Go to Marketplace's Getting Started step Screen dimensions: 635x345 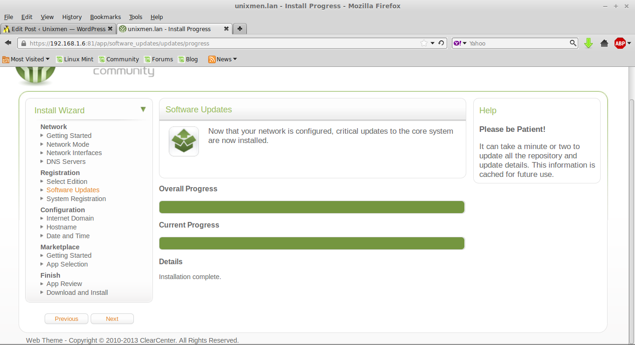(69, 255)
